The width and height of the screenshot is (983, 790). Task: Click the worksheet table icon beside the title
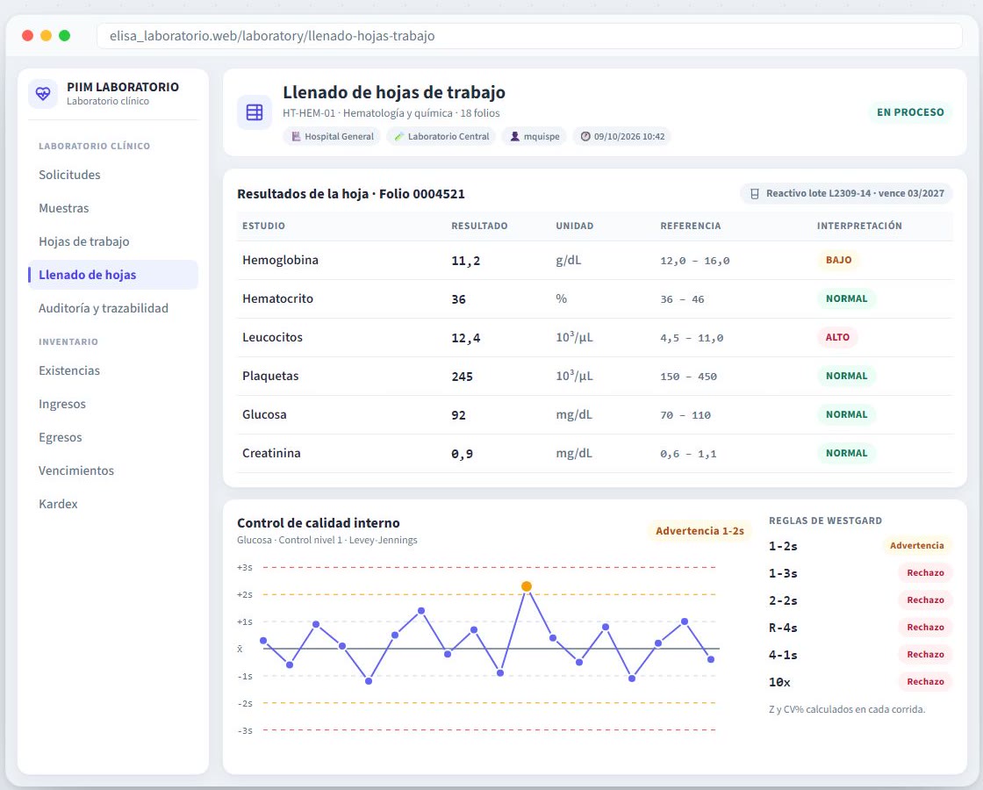pyautogui.click(x=255, y=113)
